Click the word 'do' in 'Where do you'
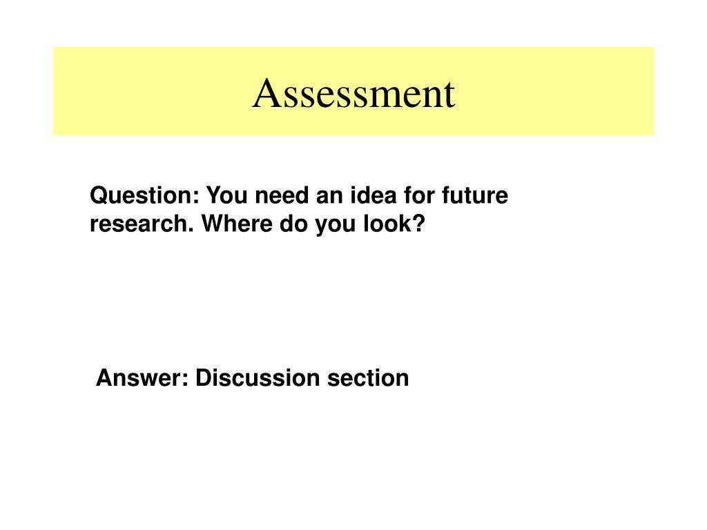The width and height of the screenshot is (707, 530). 293,223
